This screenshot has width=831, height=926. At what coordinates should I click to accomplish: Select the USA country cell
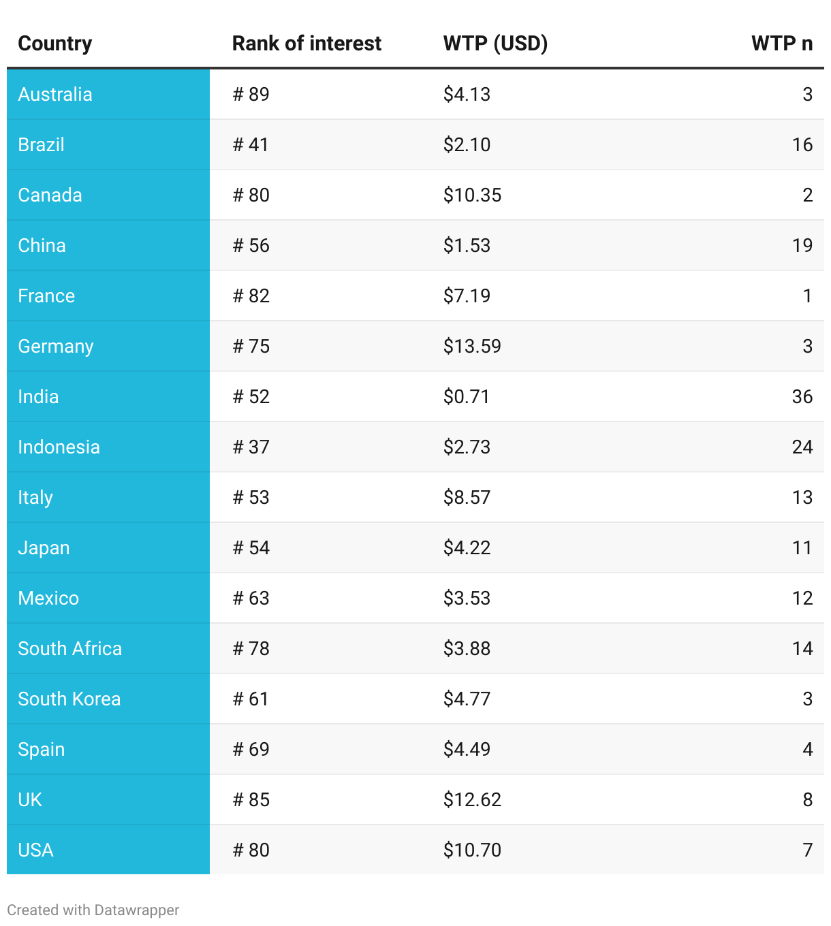pos(36,850)
